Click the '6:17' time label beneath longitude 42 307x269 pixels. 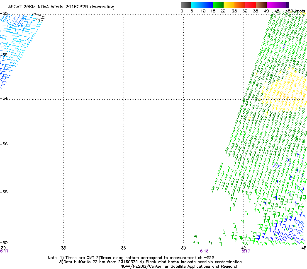click(x=246, y=251)
